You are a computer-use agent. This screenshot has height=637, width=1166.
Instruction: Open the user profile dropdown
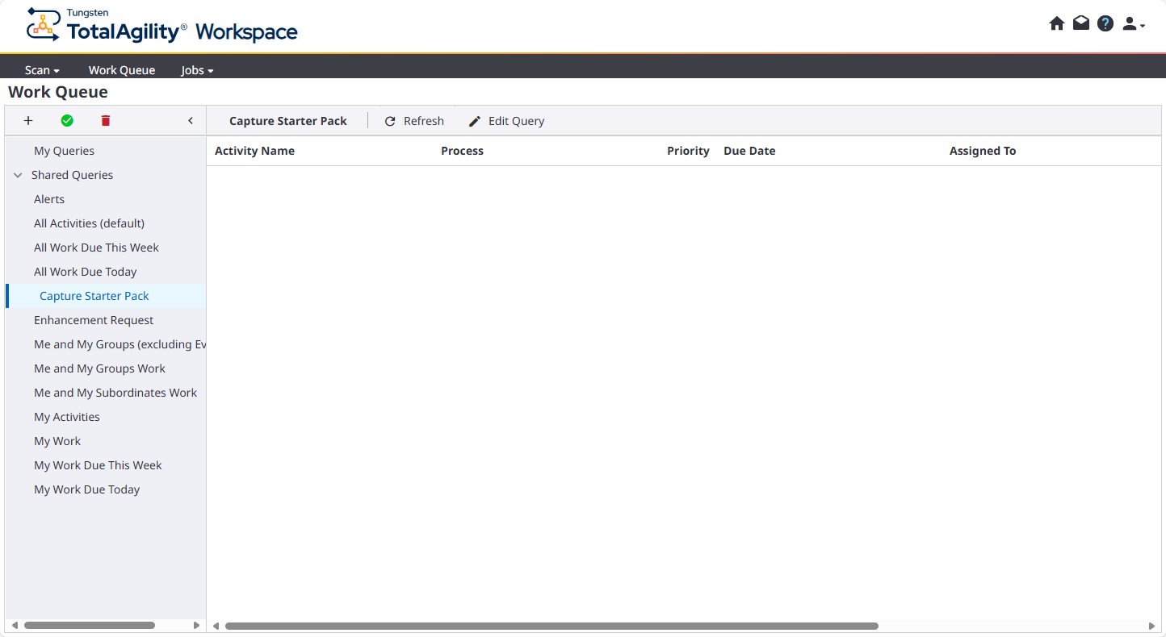1133,24
